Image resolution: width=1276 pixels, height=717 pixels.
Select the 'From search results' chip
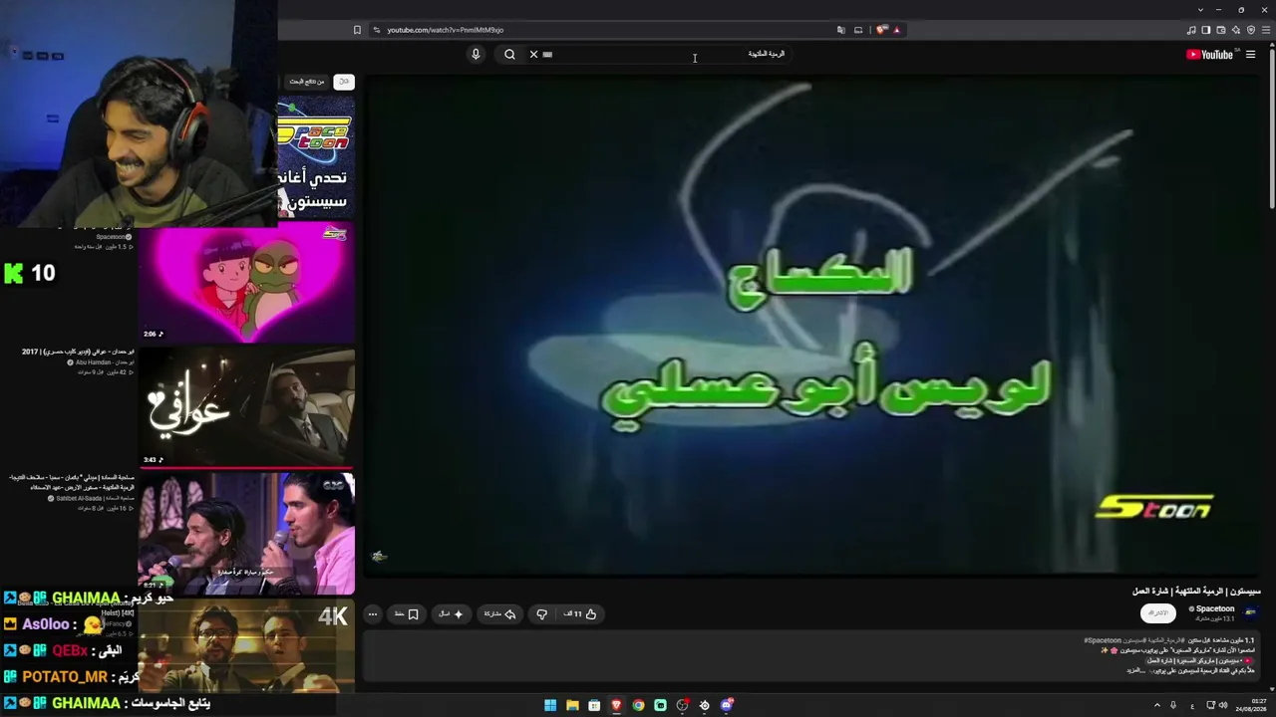coord(307,82)
